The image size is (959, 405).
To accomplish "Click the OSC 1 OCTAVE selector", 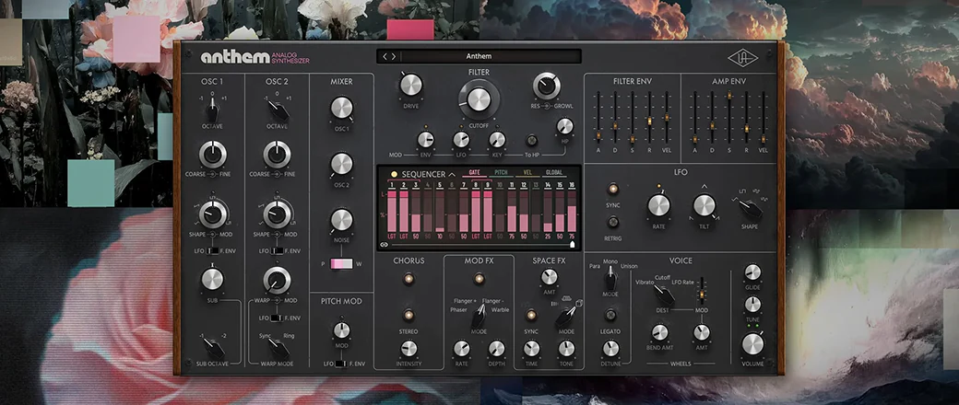I will 212,110.
